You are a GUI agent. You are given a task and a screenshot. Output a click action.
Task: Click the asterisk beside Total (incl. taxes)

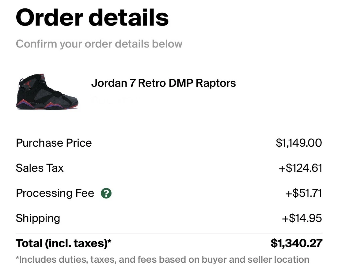110,241
